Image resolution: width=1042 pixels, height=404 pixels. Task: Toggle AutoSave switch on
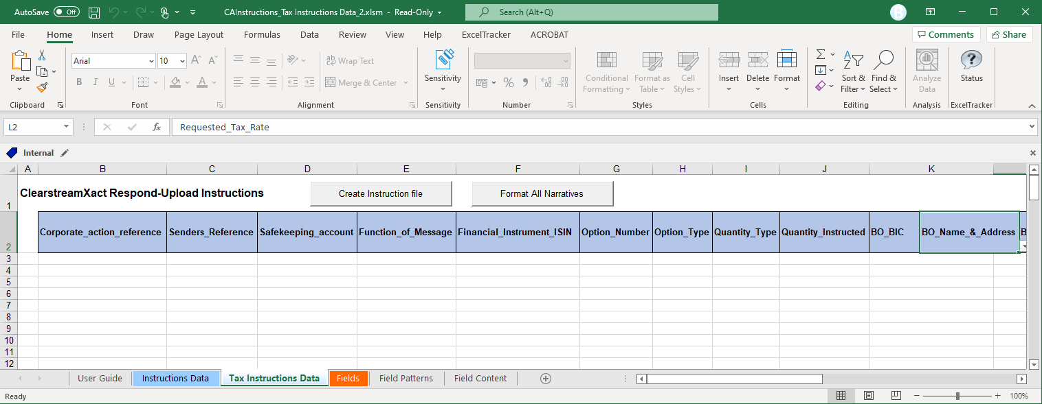tap(66, 12)
